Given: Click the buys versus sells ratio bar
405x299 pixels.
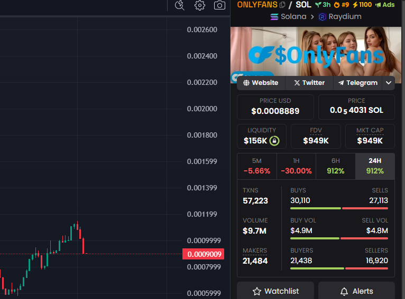Looking at the screenshot, I should (x=339, y=208).
